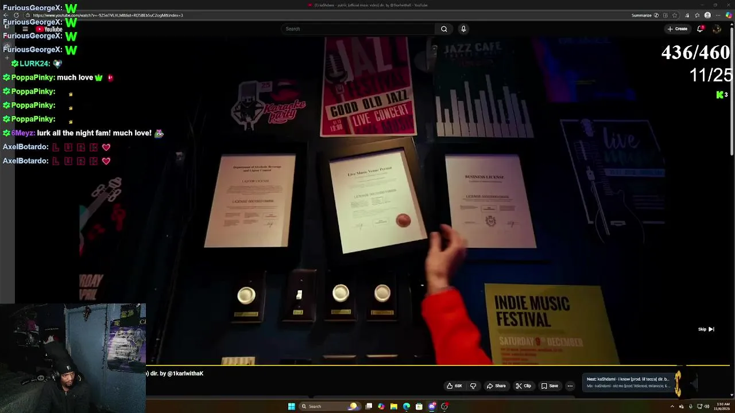Open the extensions icon beside the favorites star
The height and width of the screenshot is (413, 735).
(x=687, y=15)
